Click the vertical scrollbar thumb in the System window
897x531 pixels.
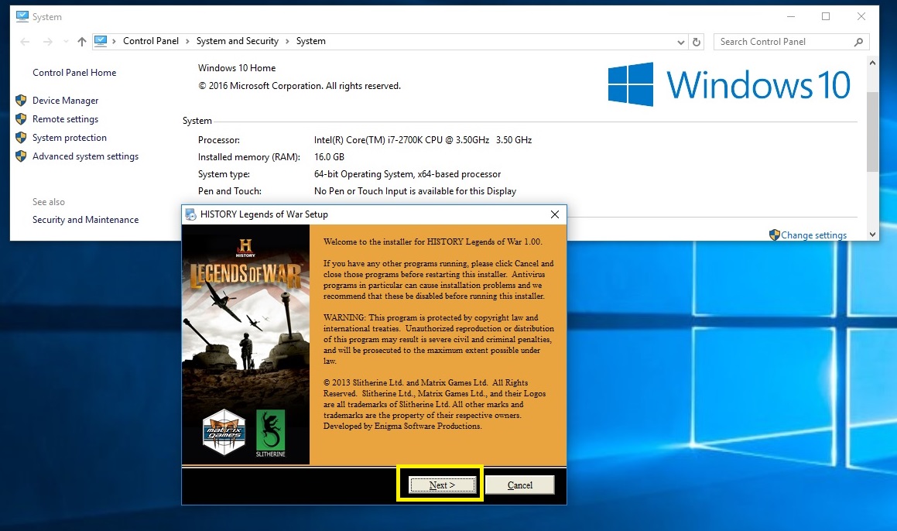pyautogui.click(x=871, y=132)
